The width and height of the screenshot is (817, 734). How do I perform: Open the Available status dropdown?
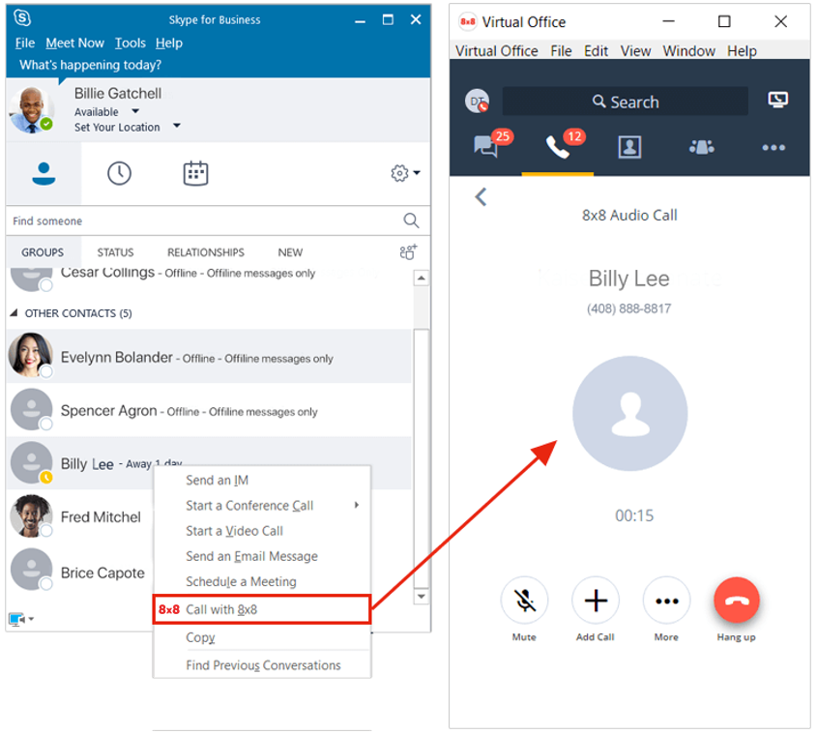pyautogui.click(x=101, y=111)
